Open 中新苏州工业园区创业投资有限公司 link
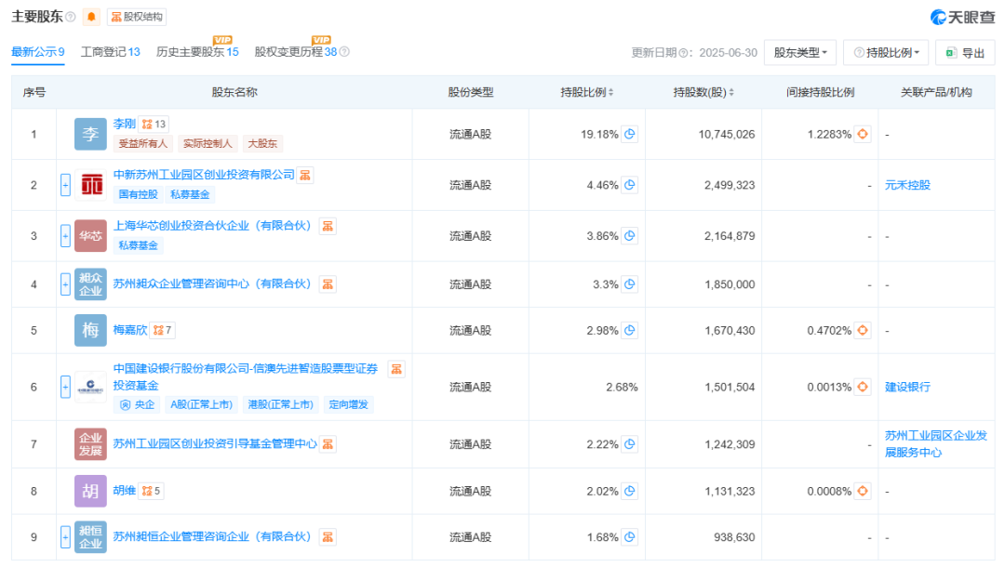This screenshot has height=567, width=1005. 204,175
